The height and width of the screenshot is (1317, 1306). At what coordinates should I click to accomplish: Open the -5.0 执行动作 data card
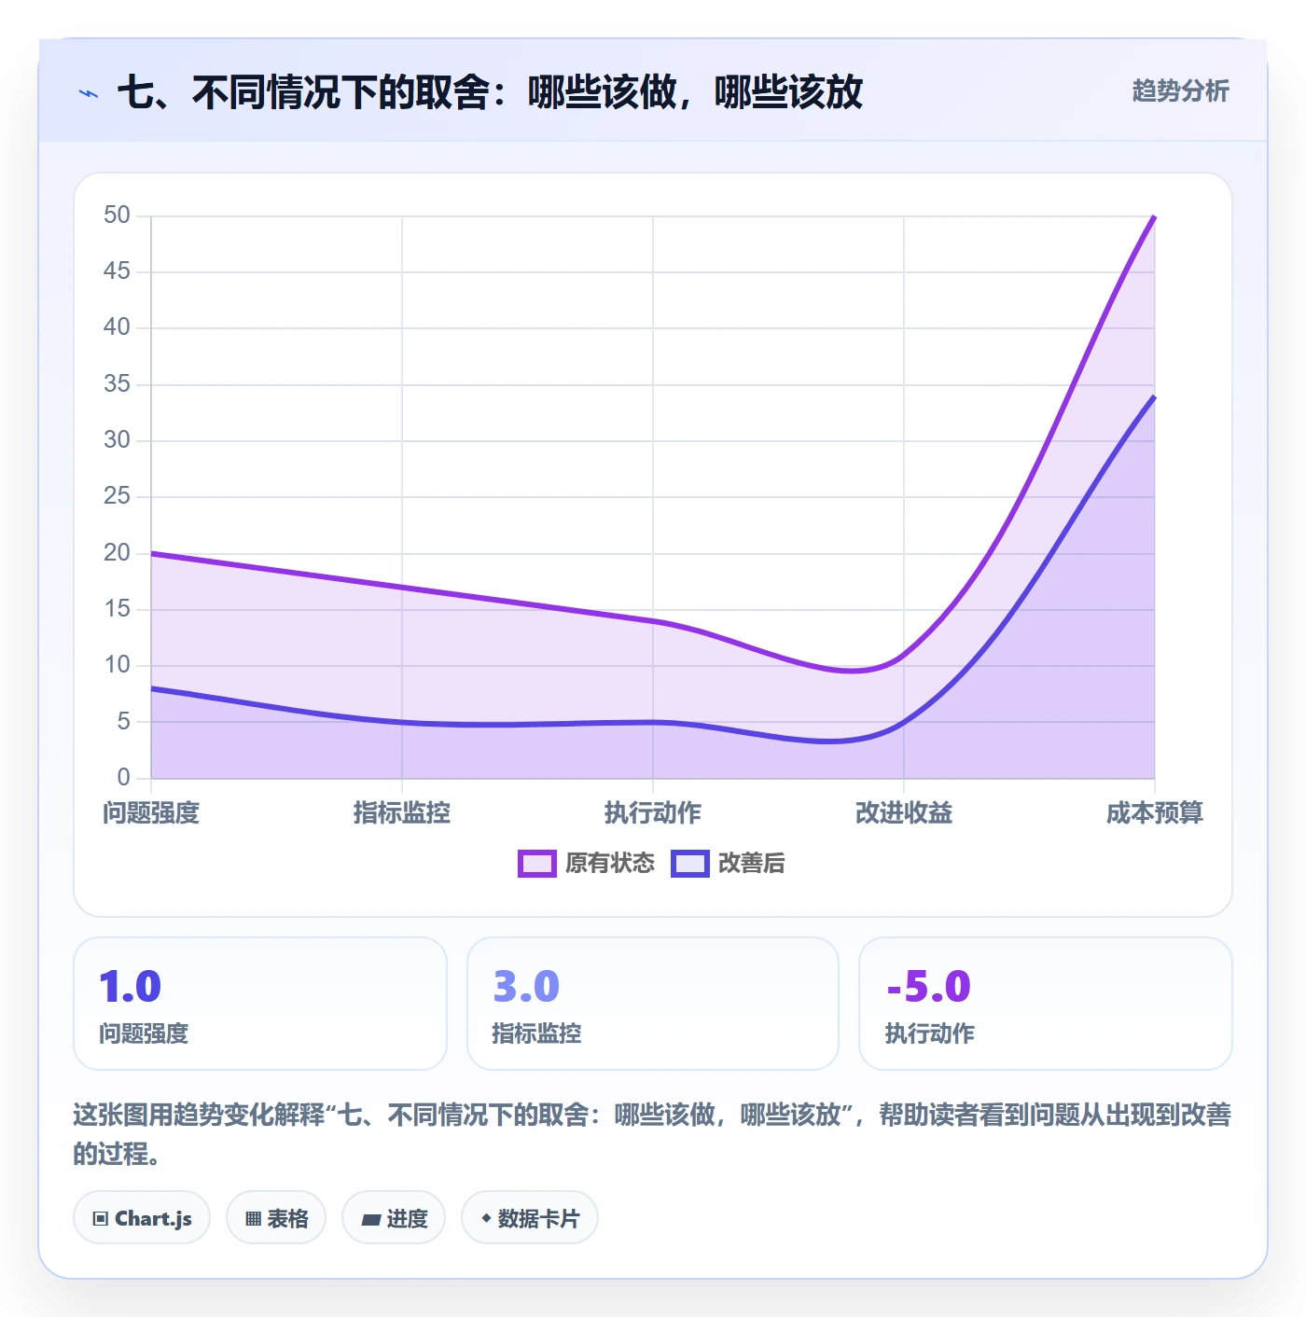click(1046, 1004)
